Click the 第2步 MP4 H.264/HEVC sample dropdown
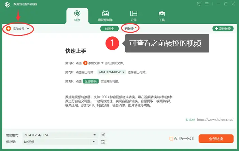The width and height of the screenshot is (239, 151). (112, 72)
